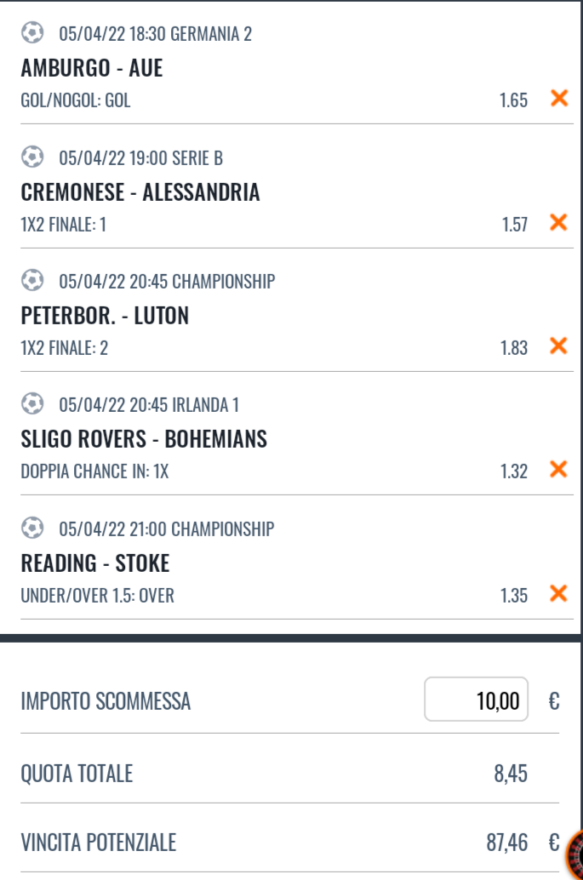Click the 1.65 odds for Gol
The height and width of the screenshot is (880, 583).
513,100
